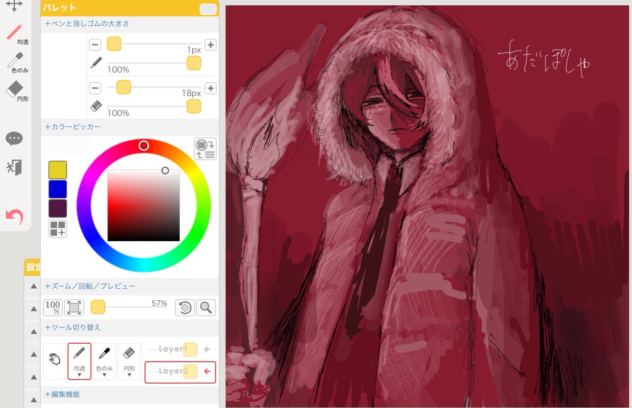
Task: Activate Layer1 via its gray arrow
Action: 207,349
